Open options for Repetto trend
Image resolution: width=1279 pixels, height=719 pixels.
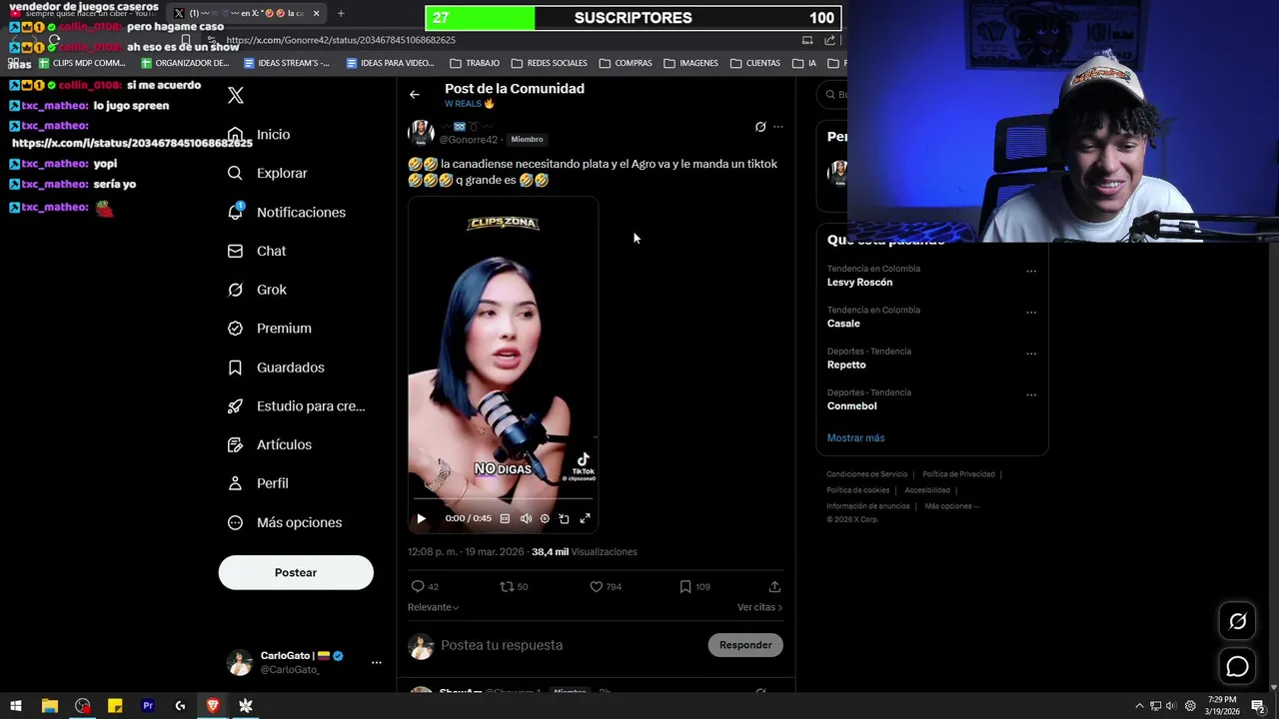1031,354
